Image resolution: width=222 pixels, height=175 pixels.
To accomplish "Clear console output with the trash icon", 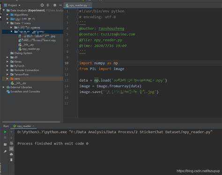I will tap(11, 160).
